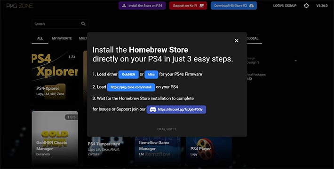Open the pkg-zone.com/install link
Screen dimensions: 334x169
click(x=131, y=87)
